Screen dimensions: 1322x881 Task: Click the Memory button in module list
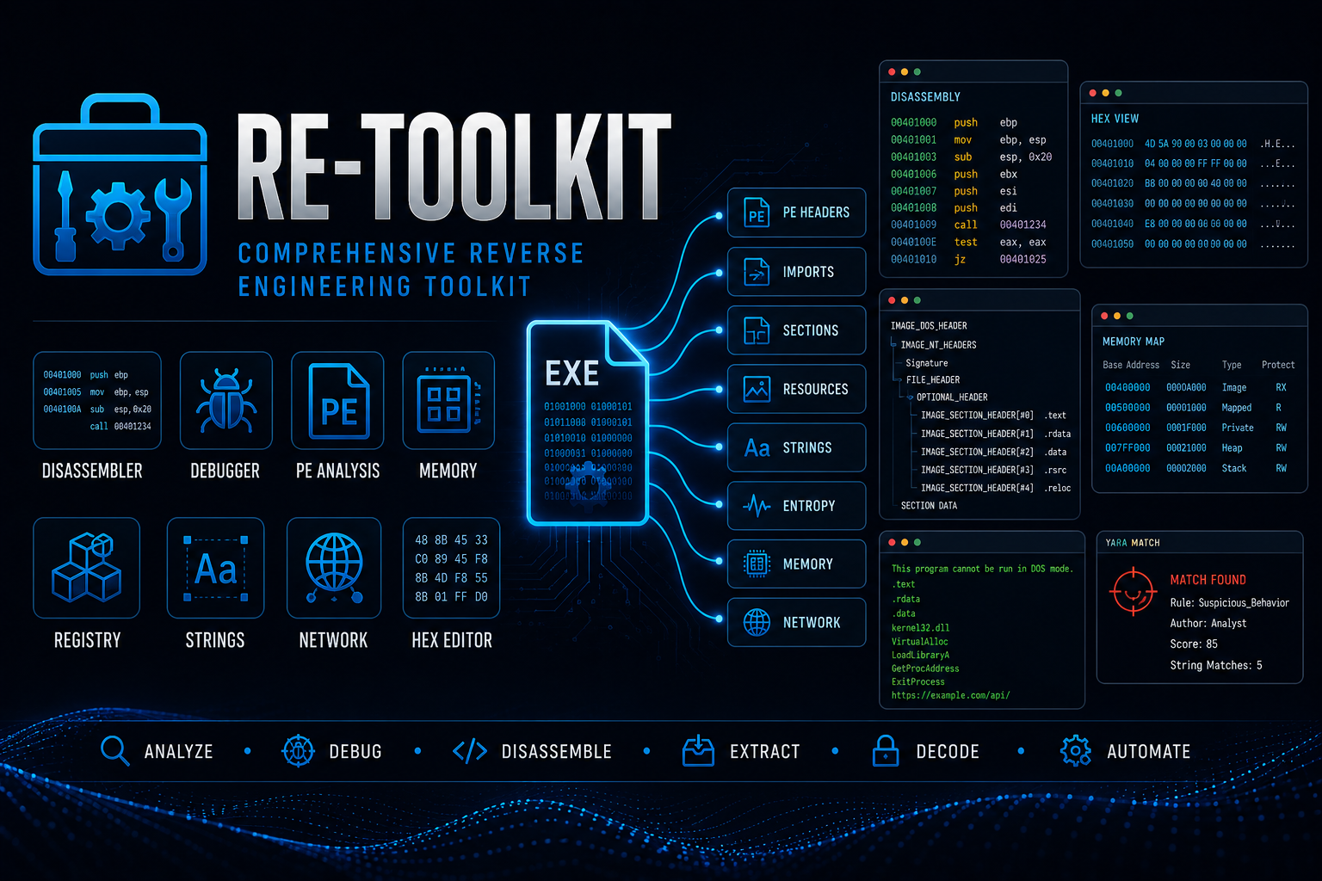[x=796, y=564]
